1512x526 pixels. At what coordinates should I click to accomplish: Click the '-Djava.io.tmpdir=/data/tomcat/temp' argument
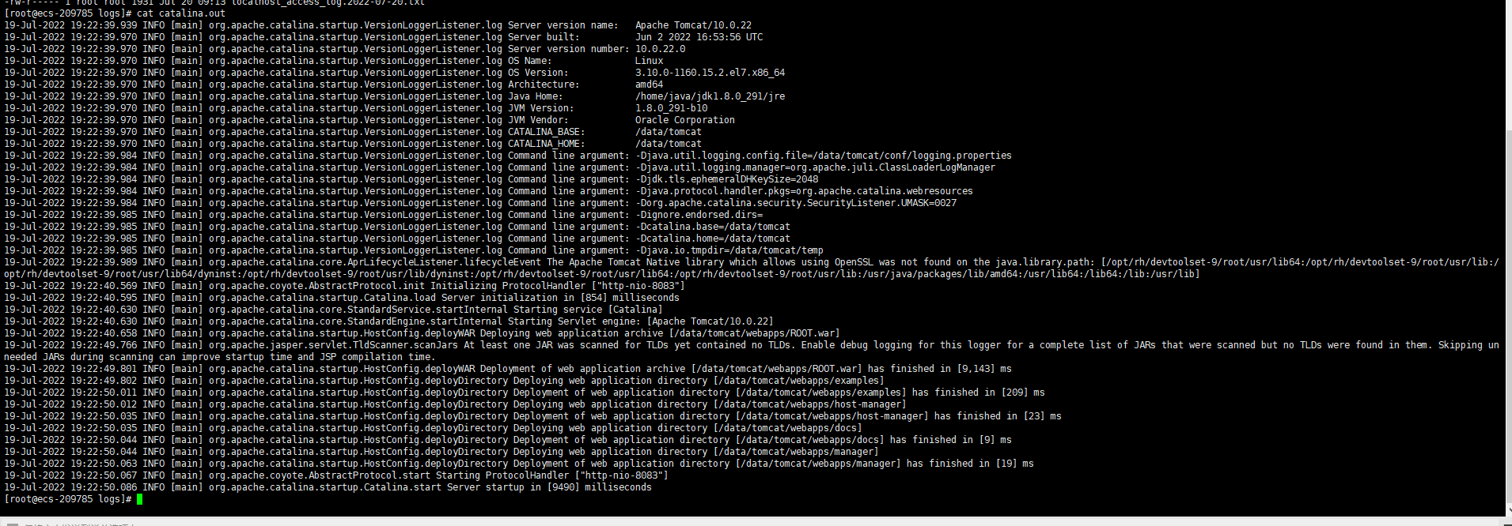(729, 250)
